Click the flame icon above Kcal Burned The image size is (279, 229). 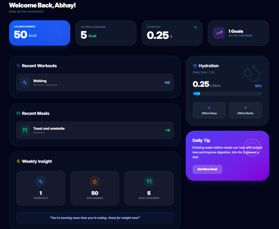point(95,181)
